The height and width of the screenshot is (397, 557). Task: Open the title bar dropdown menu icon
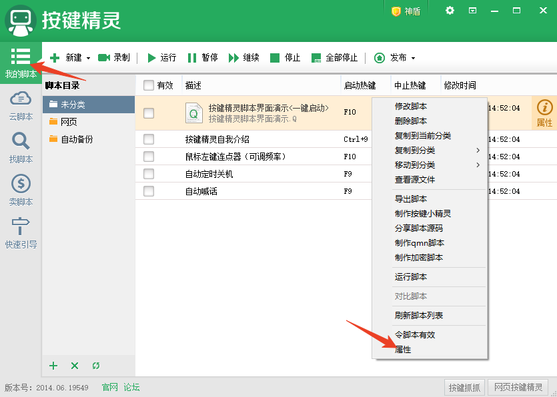click(472, 11)
